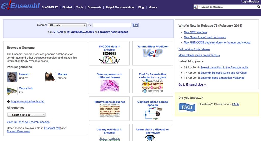261x141 pixels.
Task: Click the VEP logo image
Action: click(x=153, y=53)
